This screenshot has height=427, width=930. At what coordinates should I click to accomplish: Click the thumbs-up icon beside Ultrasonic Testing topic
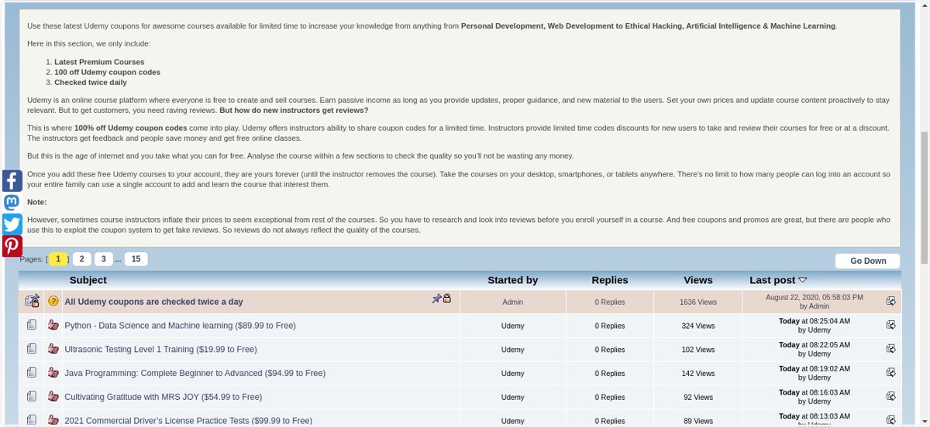[x=53, y=349]
